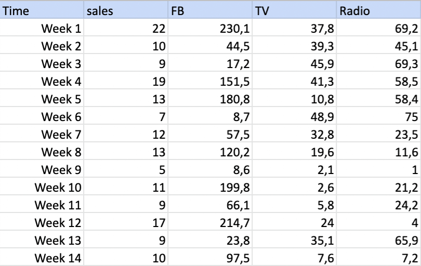Click the Week 10 cell
The image size is (421, 266).
pos(42,187)
